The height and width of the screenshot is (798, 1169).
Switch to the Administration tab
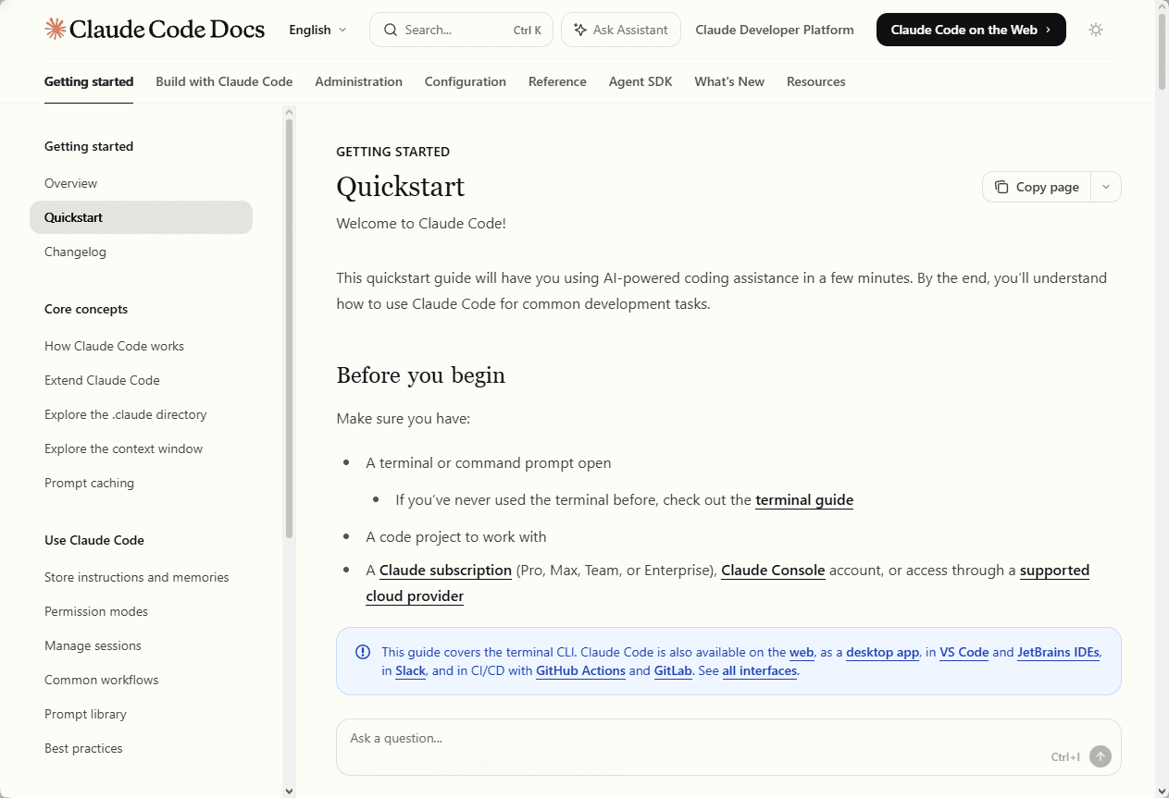click(x=358, y=81)
